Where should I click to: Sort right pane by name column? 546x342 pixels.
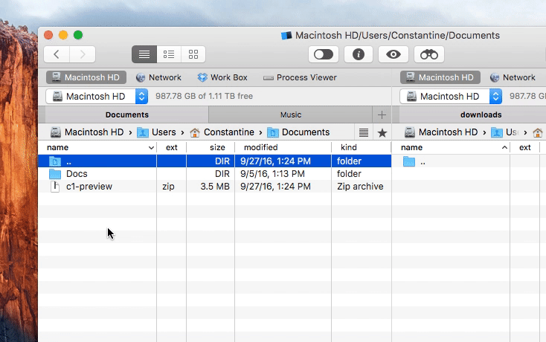[x=451, y=147]
